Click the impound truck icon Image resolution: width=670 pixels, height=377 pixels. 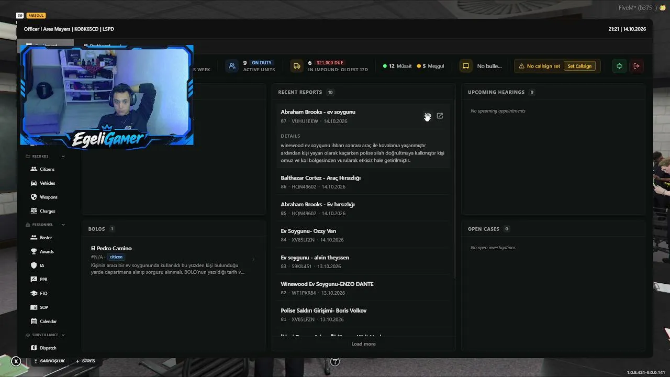(297, 66)
